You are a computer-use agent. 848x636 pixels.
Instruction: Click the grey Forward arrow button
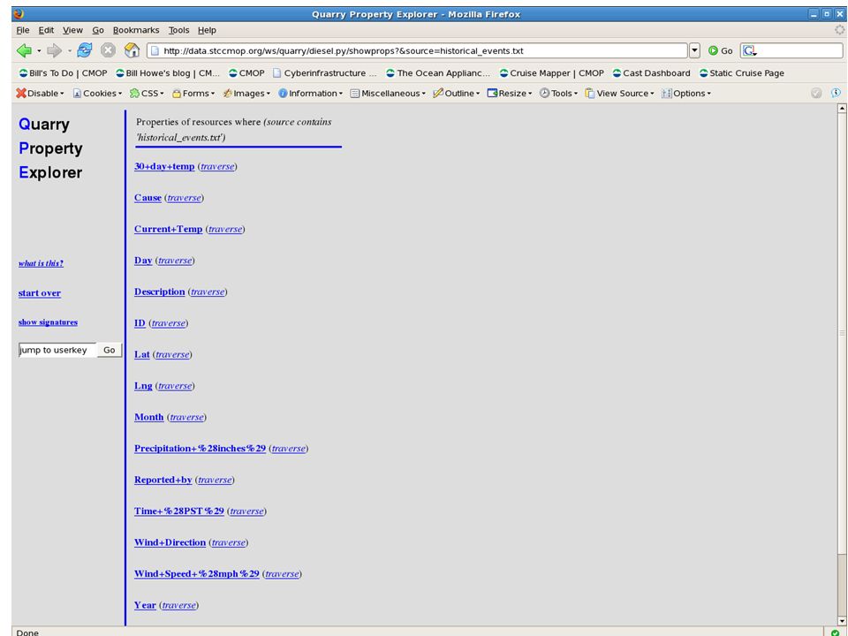[x=54, y=51]
